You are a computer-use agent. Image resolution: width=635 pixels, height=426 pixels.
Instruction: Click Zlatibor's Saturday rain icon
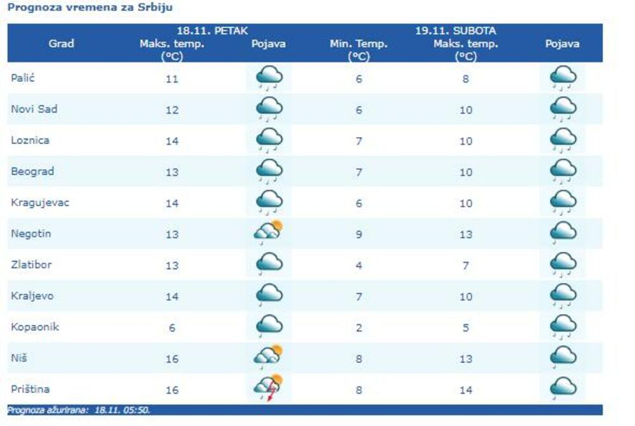coord(563,264)
